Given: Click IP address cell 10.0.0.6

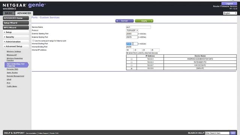Looking at the screenshot, I should coord(150,68).
